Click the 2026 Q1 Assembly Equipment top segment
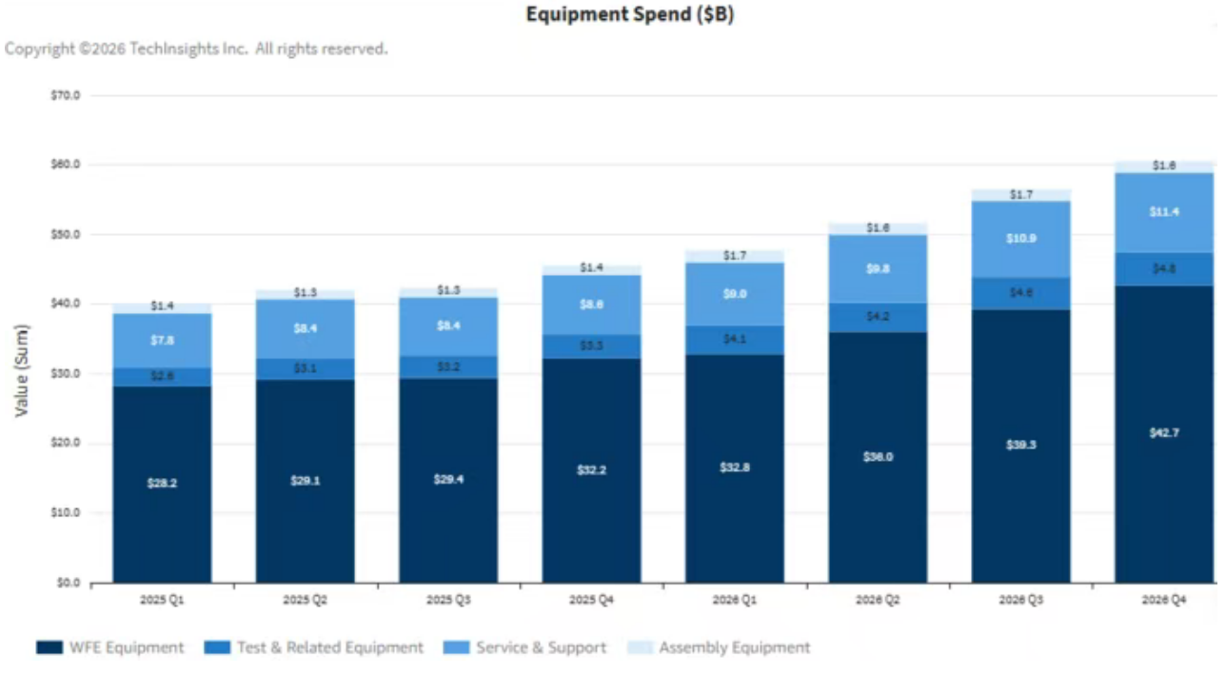1226x674 pixels. (735, 258)
